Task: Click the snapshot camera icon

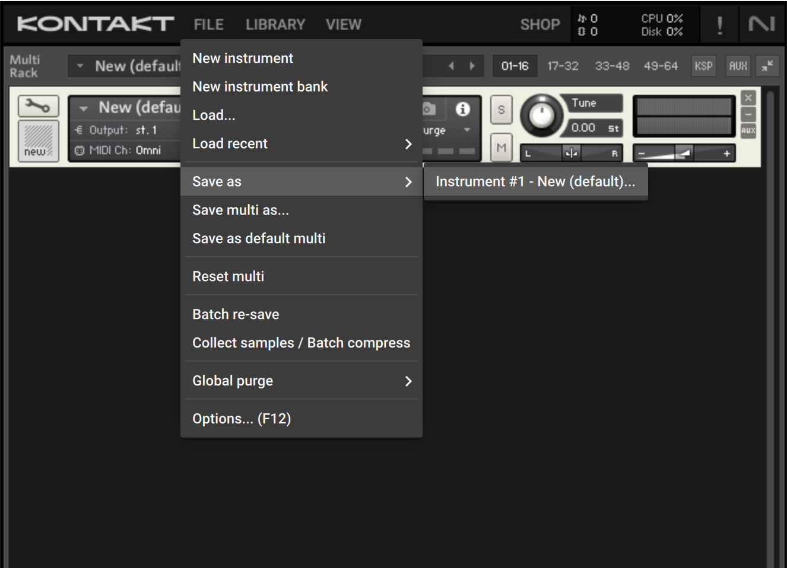Action: (429, 109)
